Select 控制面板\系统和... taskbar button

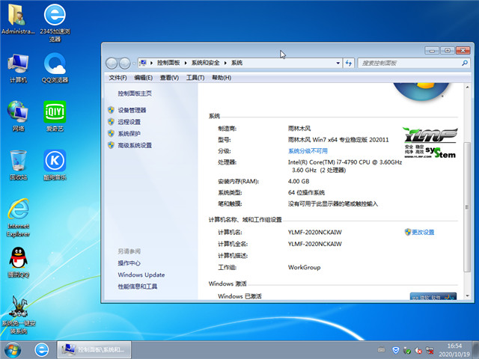point(94,350)
